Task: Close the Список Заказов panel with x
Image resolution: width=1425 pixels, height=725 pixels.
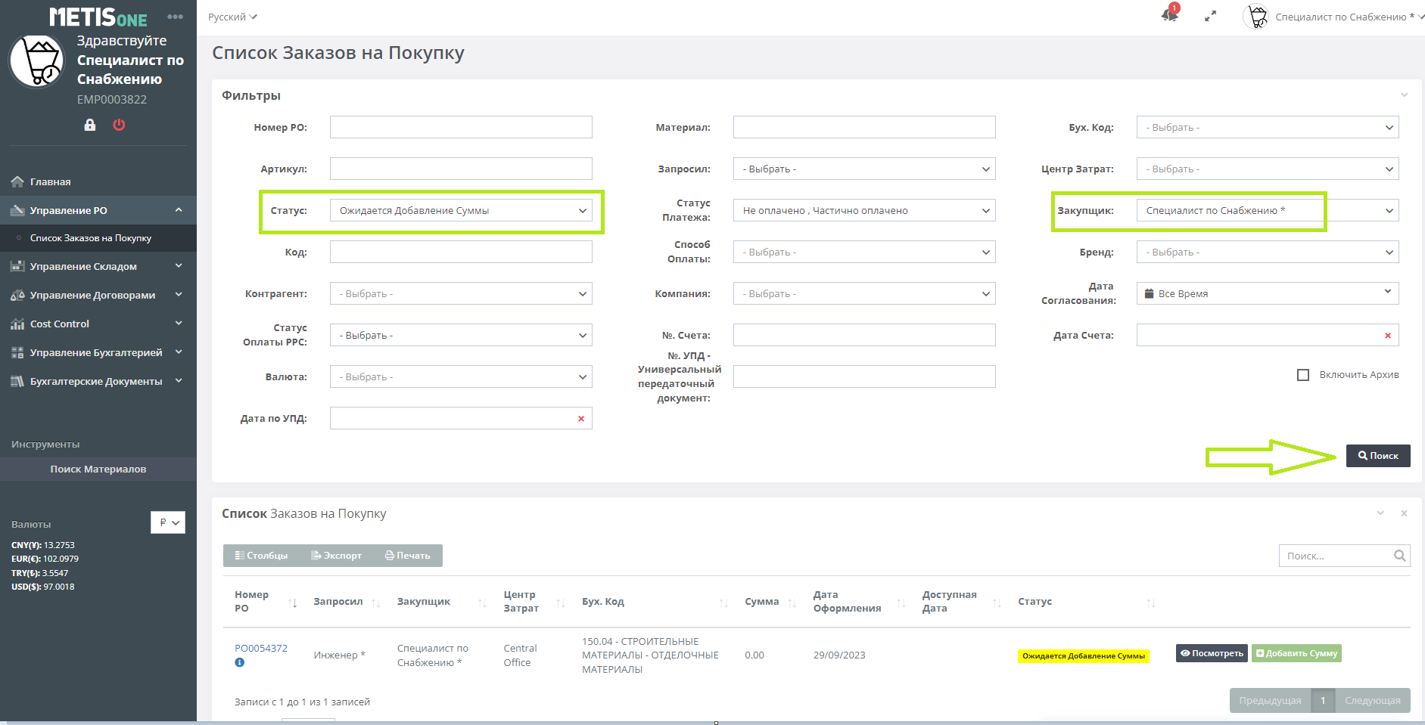Action: tap(1404, 513)
